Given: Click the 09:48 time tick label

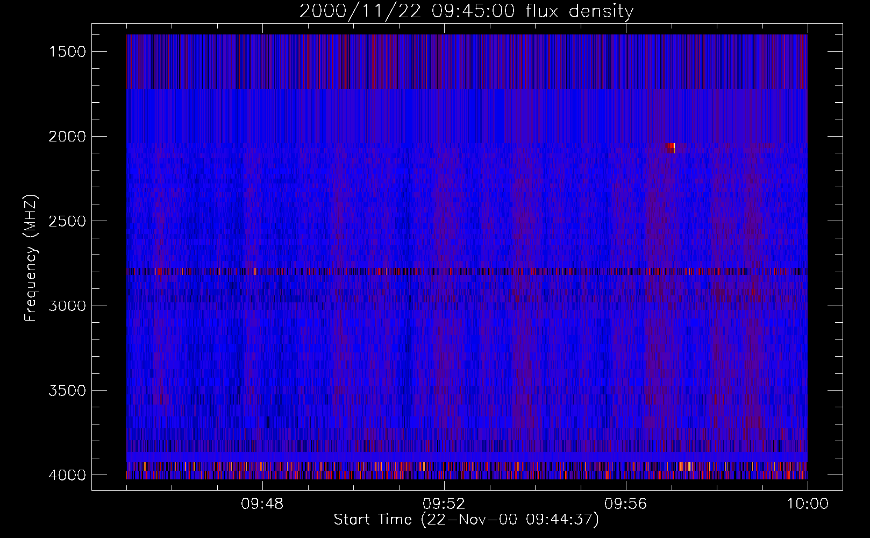Looking at the screenshot, I should point(262,505).
